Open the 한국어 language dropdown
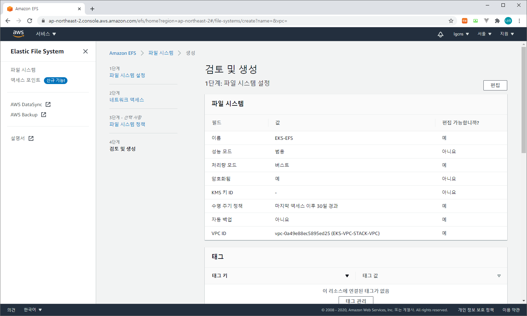527x316 pixels. pyautogui.click(x=33, y=310)
